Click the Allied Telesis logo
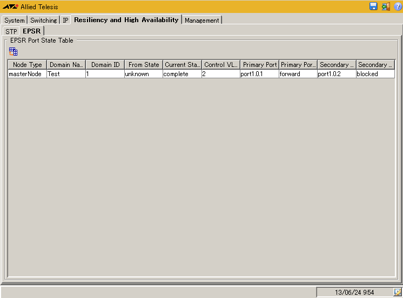 coord(10,7)
